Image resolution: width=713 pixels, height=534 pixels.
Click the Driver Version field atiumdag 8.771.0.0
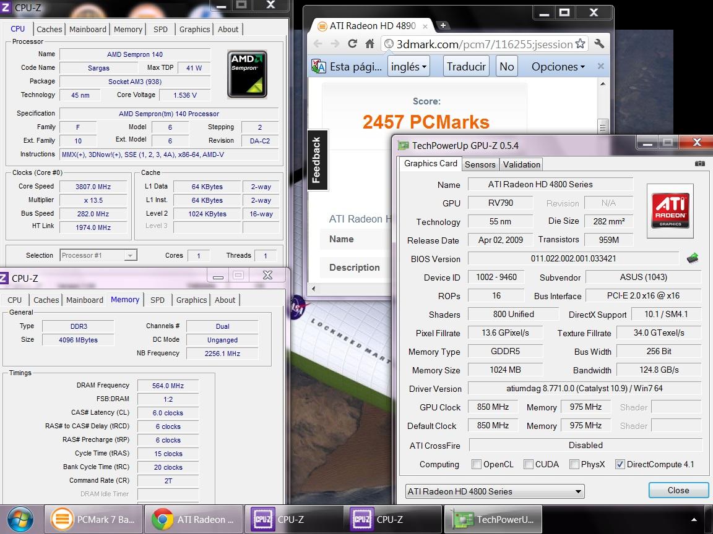point(584,388)
